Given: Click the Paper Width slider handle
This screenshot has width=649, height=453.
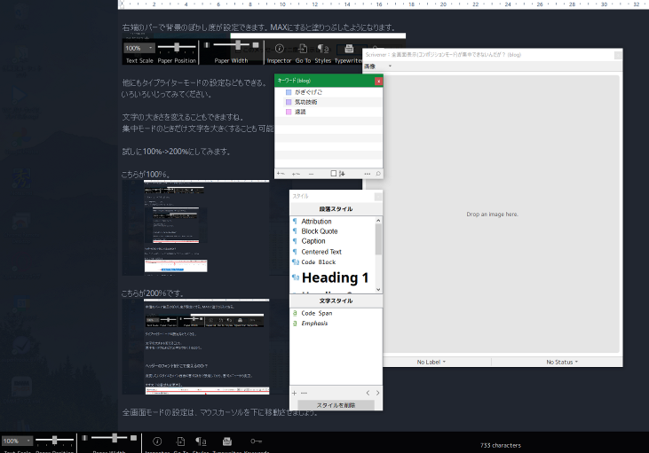Looking at the screenshot, I should (115, 437).
